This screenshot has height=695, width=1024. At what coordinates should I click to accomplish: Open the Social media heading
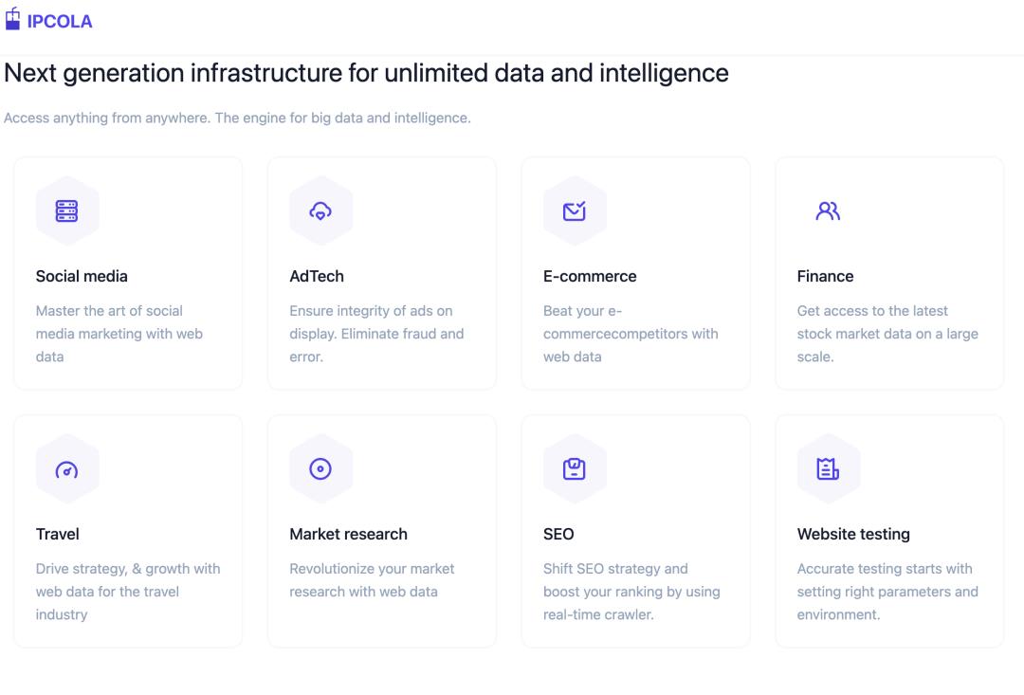[x=82, y=276]
